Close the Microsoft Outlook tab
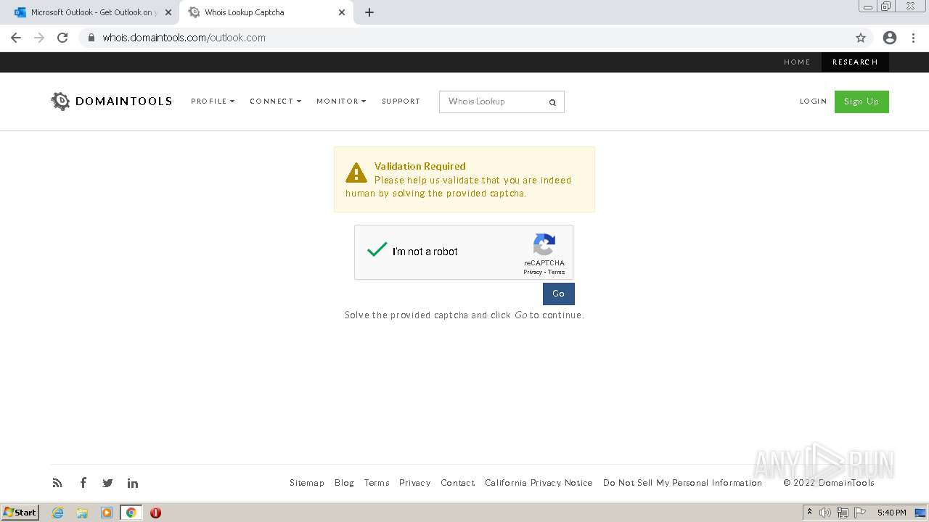This screenshot has height=522, width=929. (x=168, y=12)
